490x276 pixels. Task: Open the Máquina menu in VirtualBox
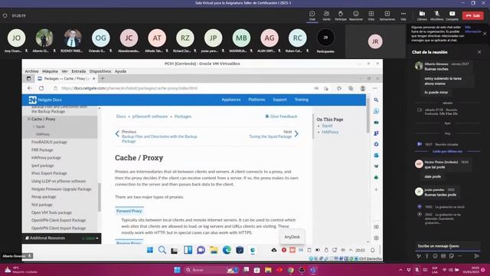click(x=50, y=71)
